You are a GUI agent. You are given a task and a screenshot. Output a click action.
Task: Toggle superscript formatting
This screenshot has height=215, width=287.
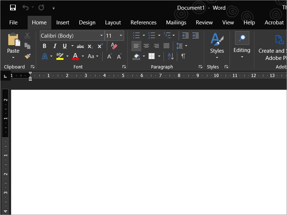pyautogui.click(x=100, y=46)
